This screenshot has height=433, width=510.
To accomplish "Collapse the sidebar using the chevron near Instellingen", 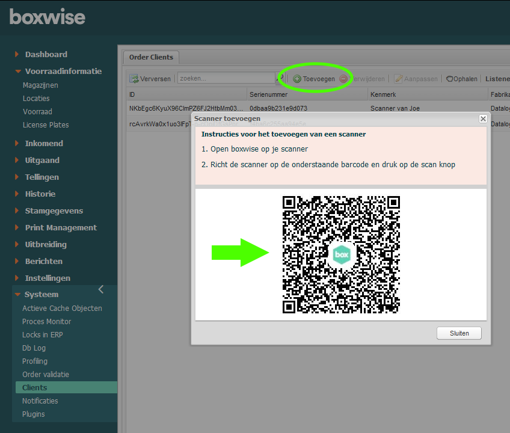I will point(101,289).
